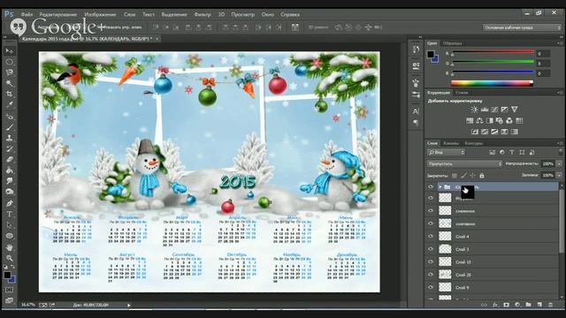
Task: Open the fill slider dropdown arrow
Action: coord(559,175)
